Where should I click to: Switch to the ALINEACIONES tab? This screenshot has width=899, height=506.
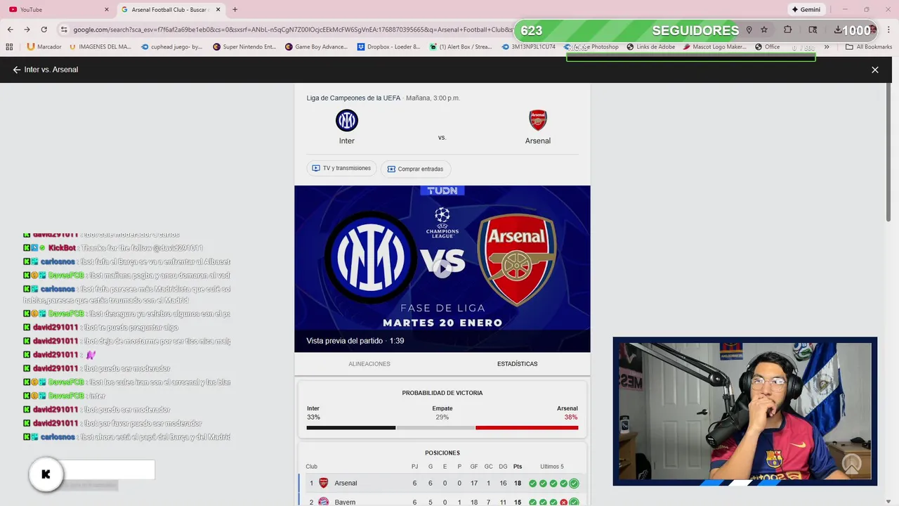369,364
